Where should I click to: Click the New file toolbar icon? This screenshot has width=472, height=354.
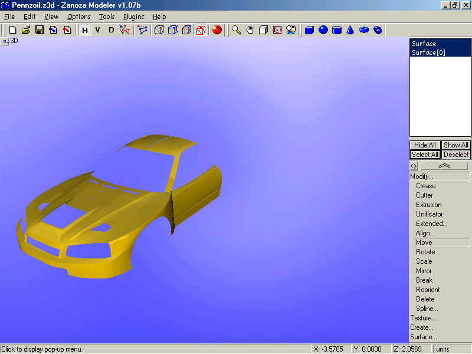click(x=12, y=30)
